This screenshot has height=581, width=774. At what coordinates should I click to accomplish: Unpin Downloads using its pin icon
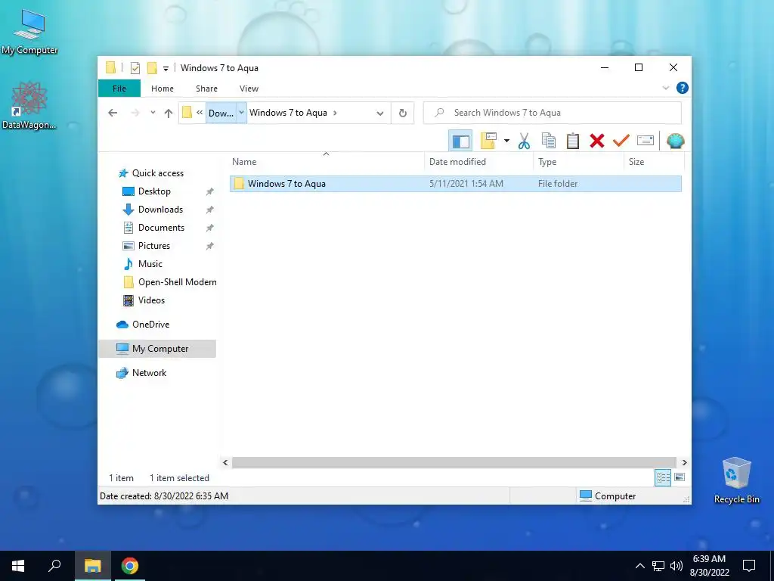(210, 210)
